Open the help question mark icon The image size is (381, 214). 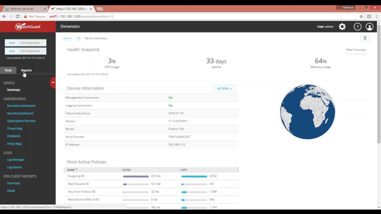point(357,27)
